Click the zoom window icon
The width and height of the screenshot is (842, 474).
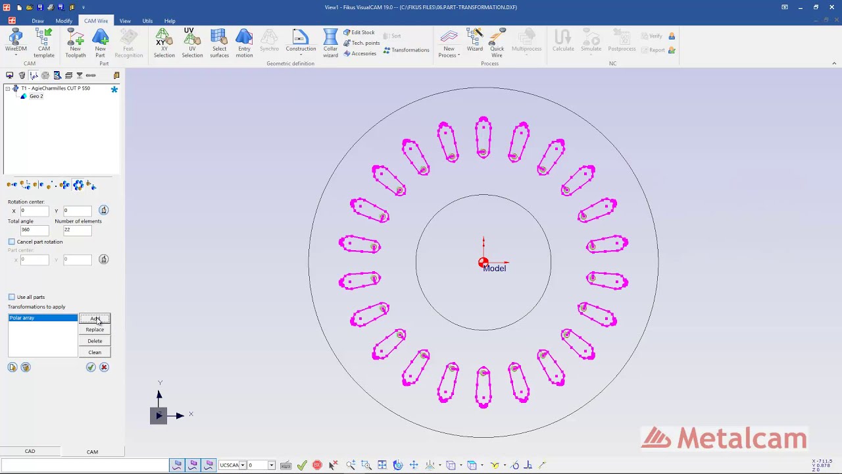(366, 465)
